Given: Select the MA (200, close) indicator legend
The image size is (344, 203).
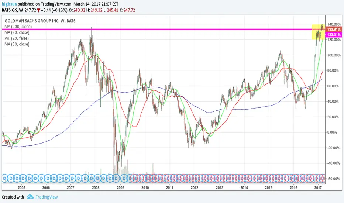Looking at the screenshot, I should (x=18, y=27).
